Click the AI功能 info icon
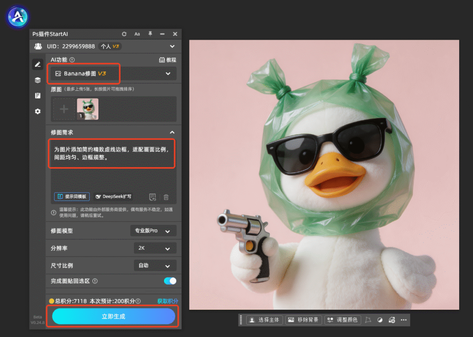The width and height of the screenshot is (473, 337). (x=72, y=60)
